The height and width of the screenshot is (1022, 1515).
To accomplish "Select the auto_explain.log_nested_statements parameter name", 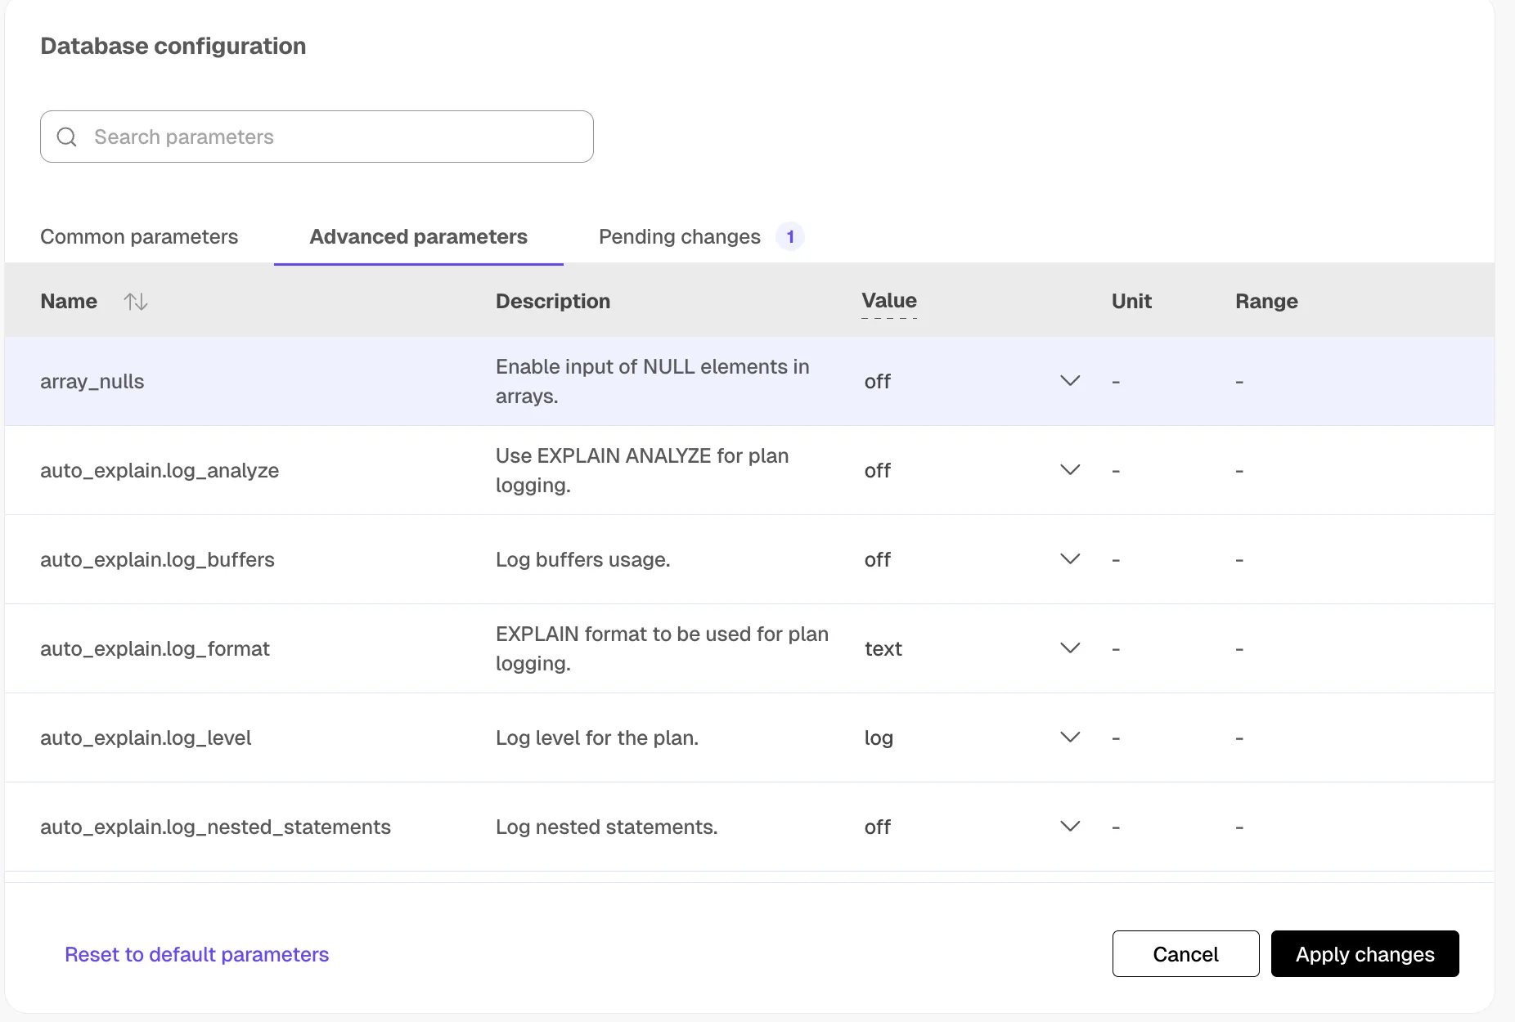I will 215,827.
